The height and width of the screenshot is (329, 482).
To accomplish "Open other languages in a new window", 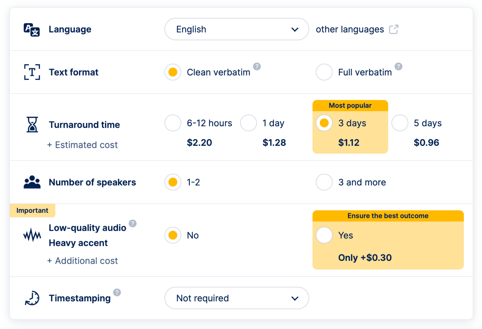I will pos(394,29).
